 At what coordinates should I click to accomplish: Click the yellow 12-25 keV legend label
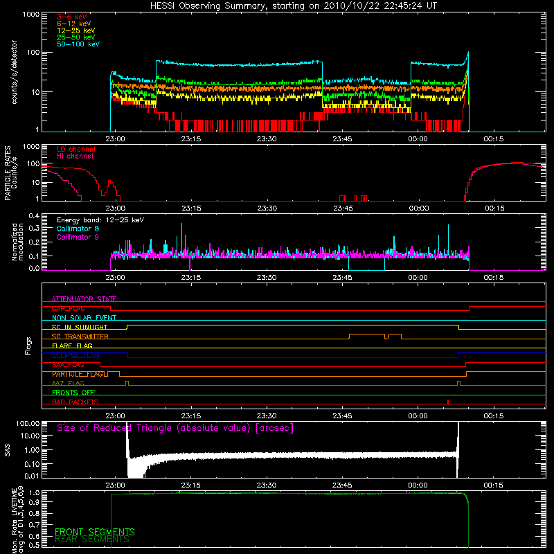point(76,30)
